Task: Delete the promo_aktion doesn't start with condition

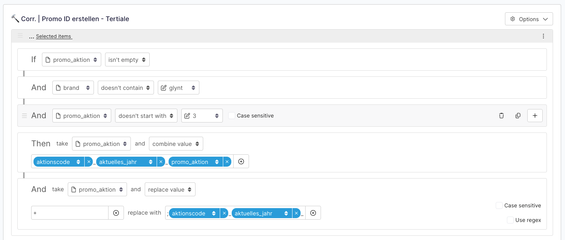Action: tap(501, 116)
